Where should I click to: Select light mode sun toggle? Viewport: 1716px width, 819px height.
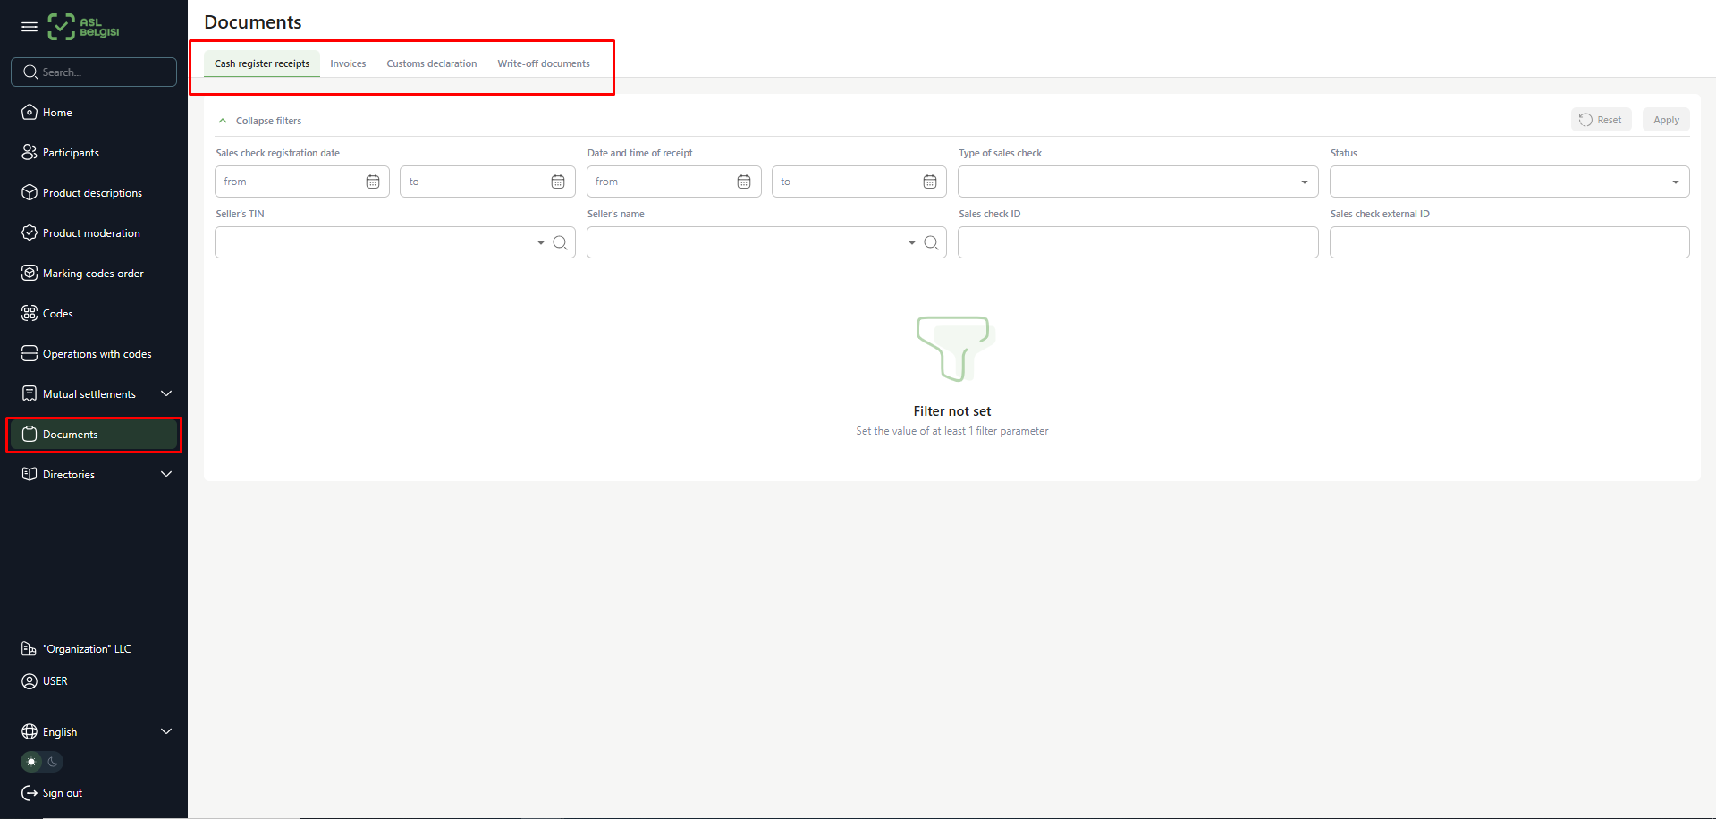[x=31, y=762]
